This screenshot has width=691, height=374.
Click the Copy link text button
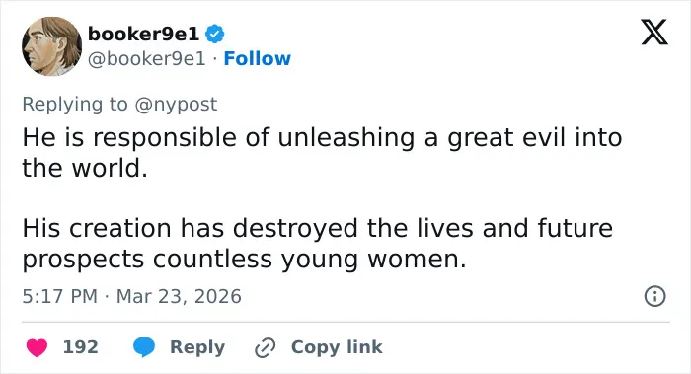pyautogui.click(x=337, y=347)
